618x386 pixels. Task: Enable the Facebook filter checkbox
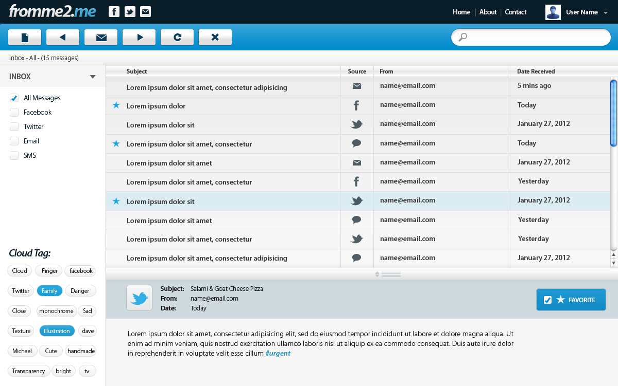14,112
